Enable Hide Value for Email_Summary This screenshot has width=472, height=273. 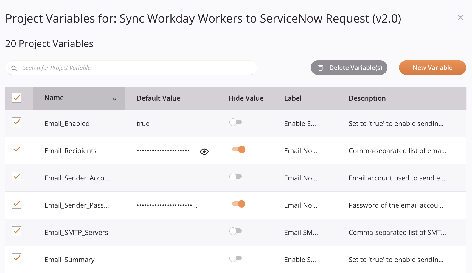pos(236,258)
